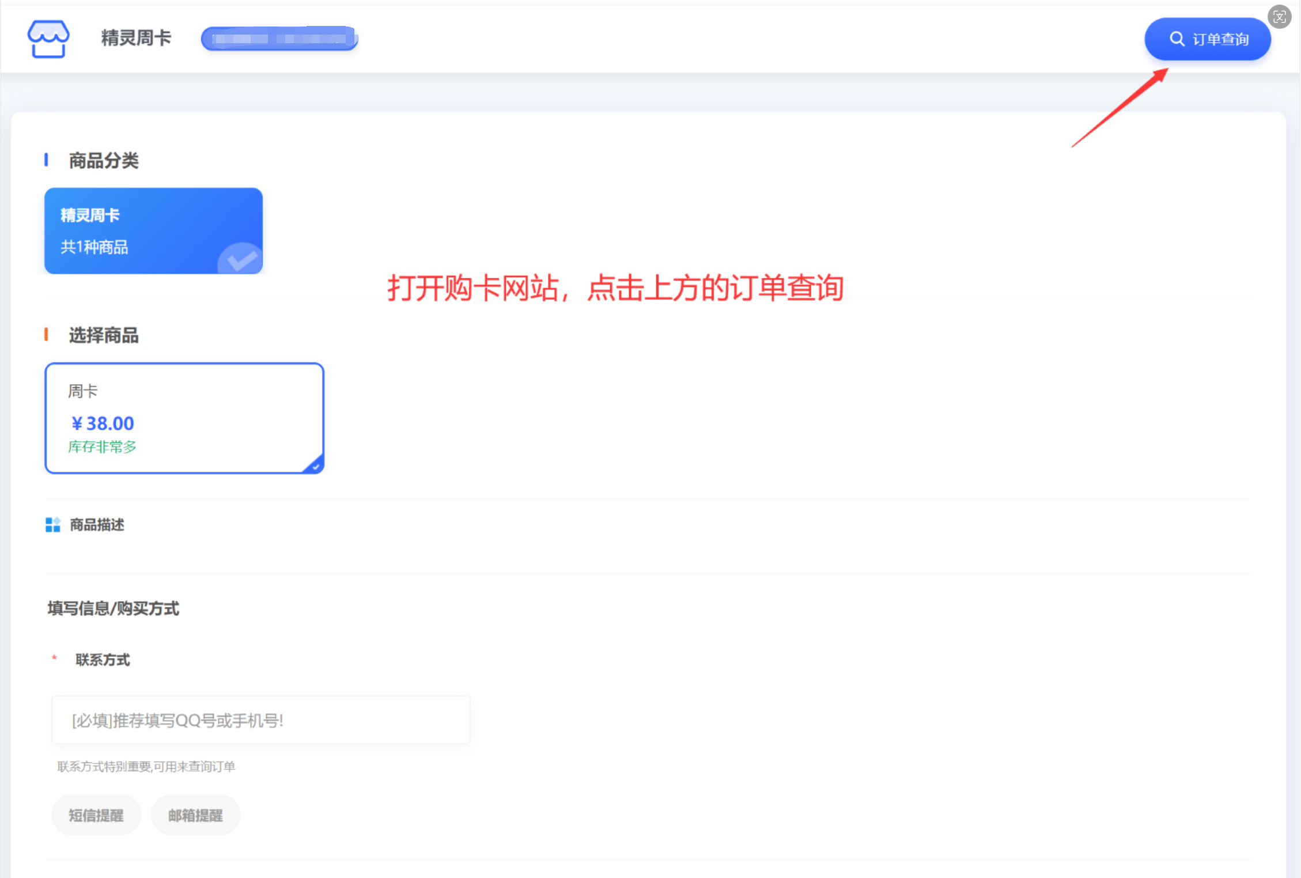
Task: Focus the 联系方式 QQ or phone input field
Action: (x=261, y=720)
